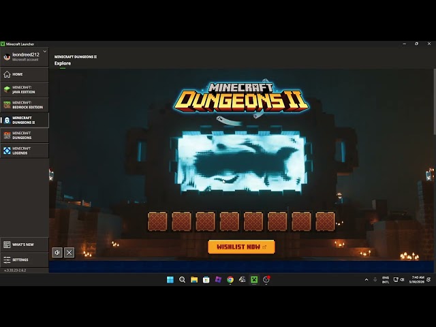Screen dimensions: 436x327
Task: Click the Dungeons II ghost icon
Action: [7, 120]
